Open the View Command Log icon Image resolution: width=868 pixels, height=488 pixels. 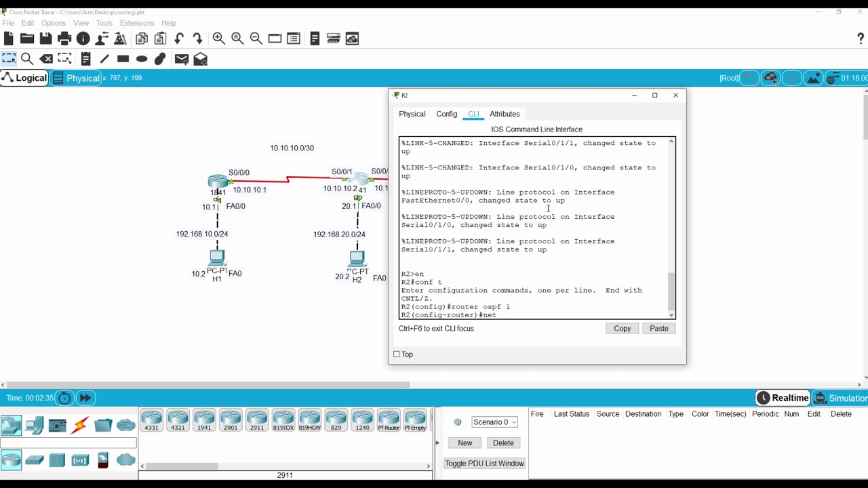pos(315,39)
